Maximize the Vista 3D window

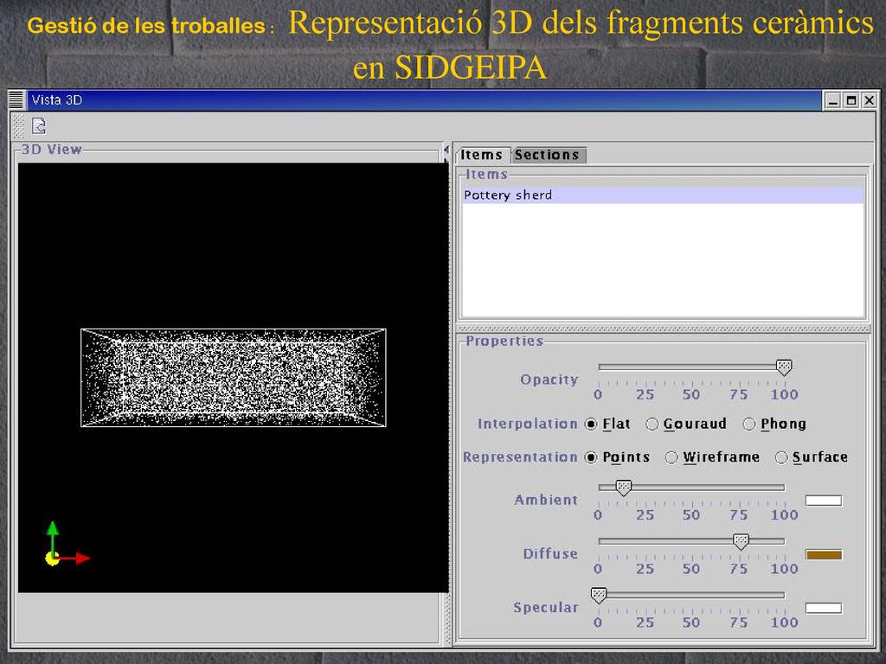click(x=851, y=100)
